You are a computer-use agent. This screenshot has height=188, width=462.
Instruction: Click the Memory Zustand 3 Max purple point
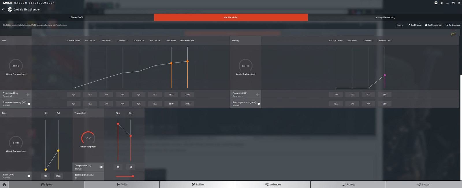pyautogui.click(x=385, y=75)
